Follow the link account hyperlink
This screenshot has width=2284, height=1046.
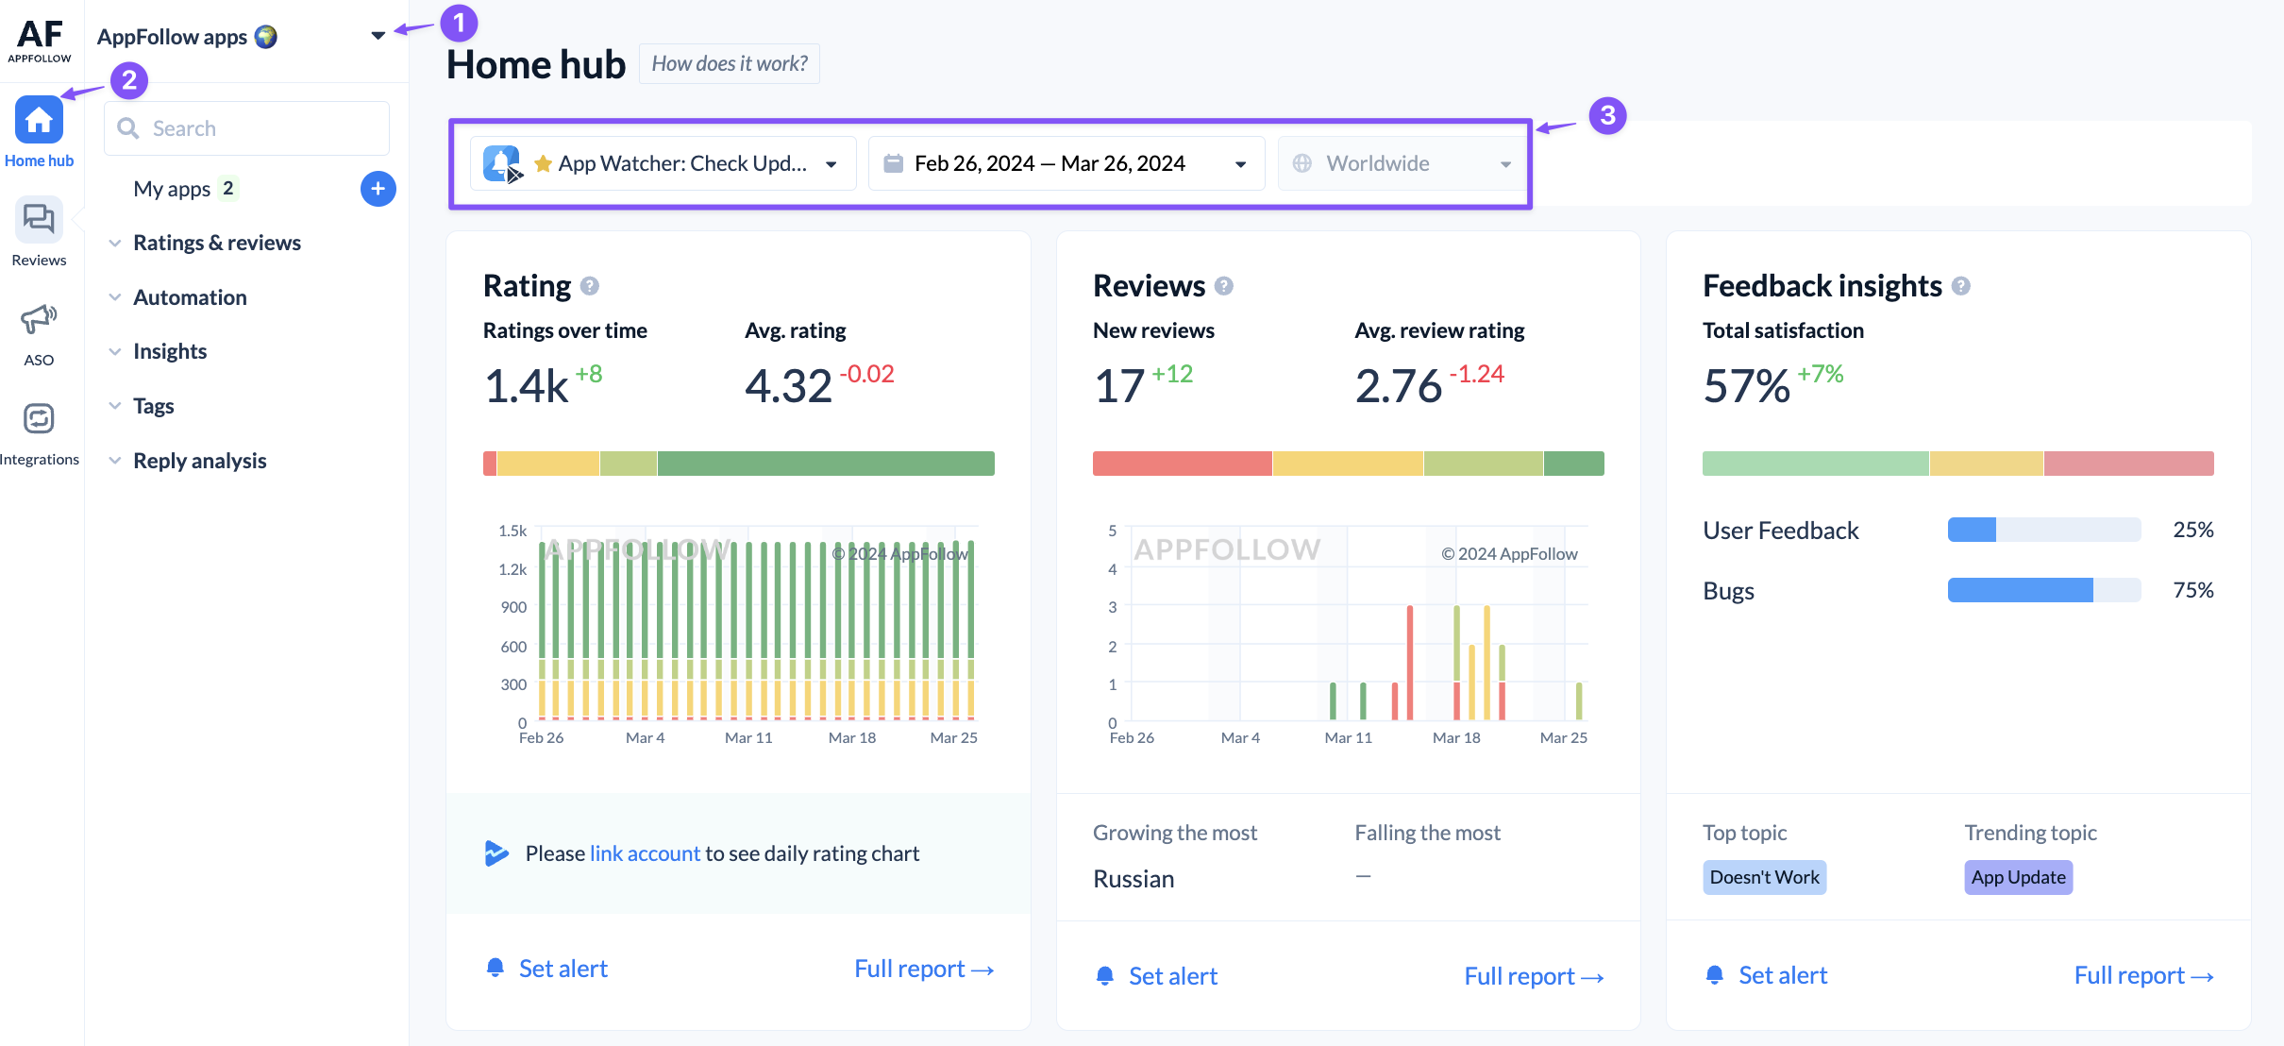tap(645, 852)
